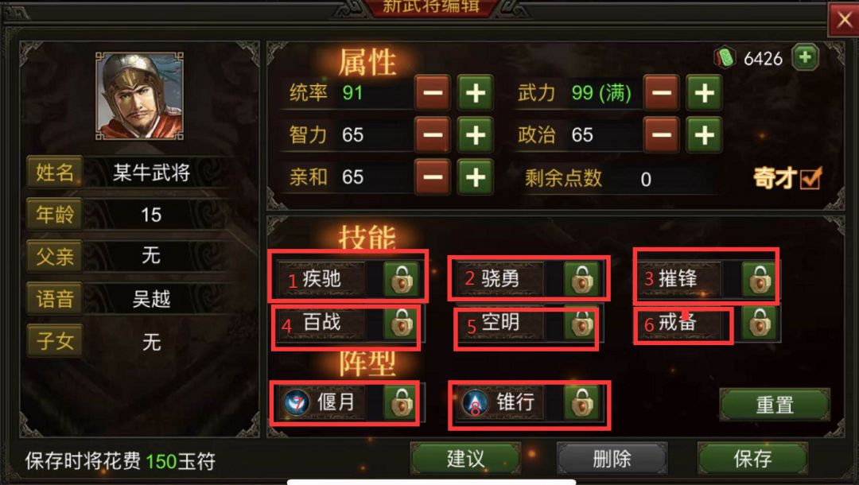Viewport: 859px width, 485px height.
Task: Click the lock icon beside 疾驰 skill
Action: point(401,280)
